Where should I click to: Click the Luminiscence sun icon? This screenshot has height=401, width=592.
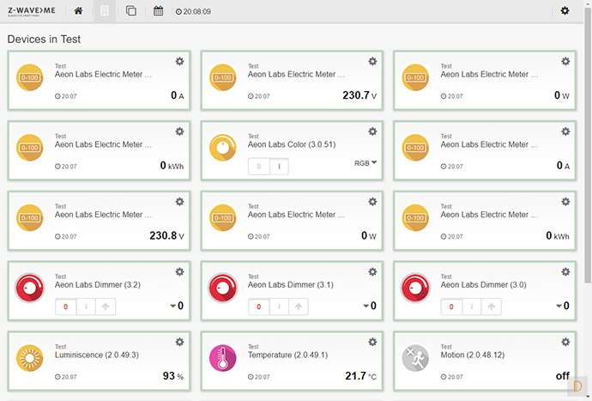click(30, 358)
